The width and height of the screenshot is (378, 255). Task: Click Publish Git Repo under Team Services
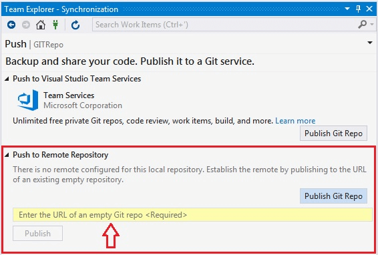tap(333, 134)
